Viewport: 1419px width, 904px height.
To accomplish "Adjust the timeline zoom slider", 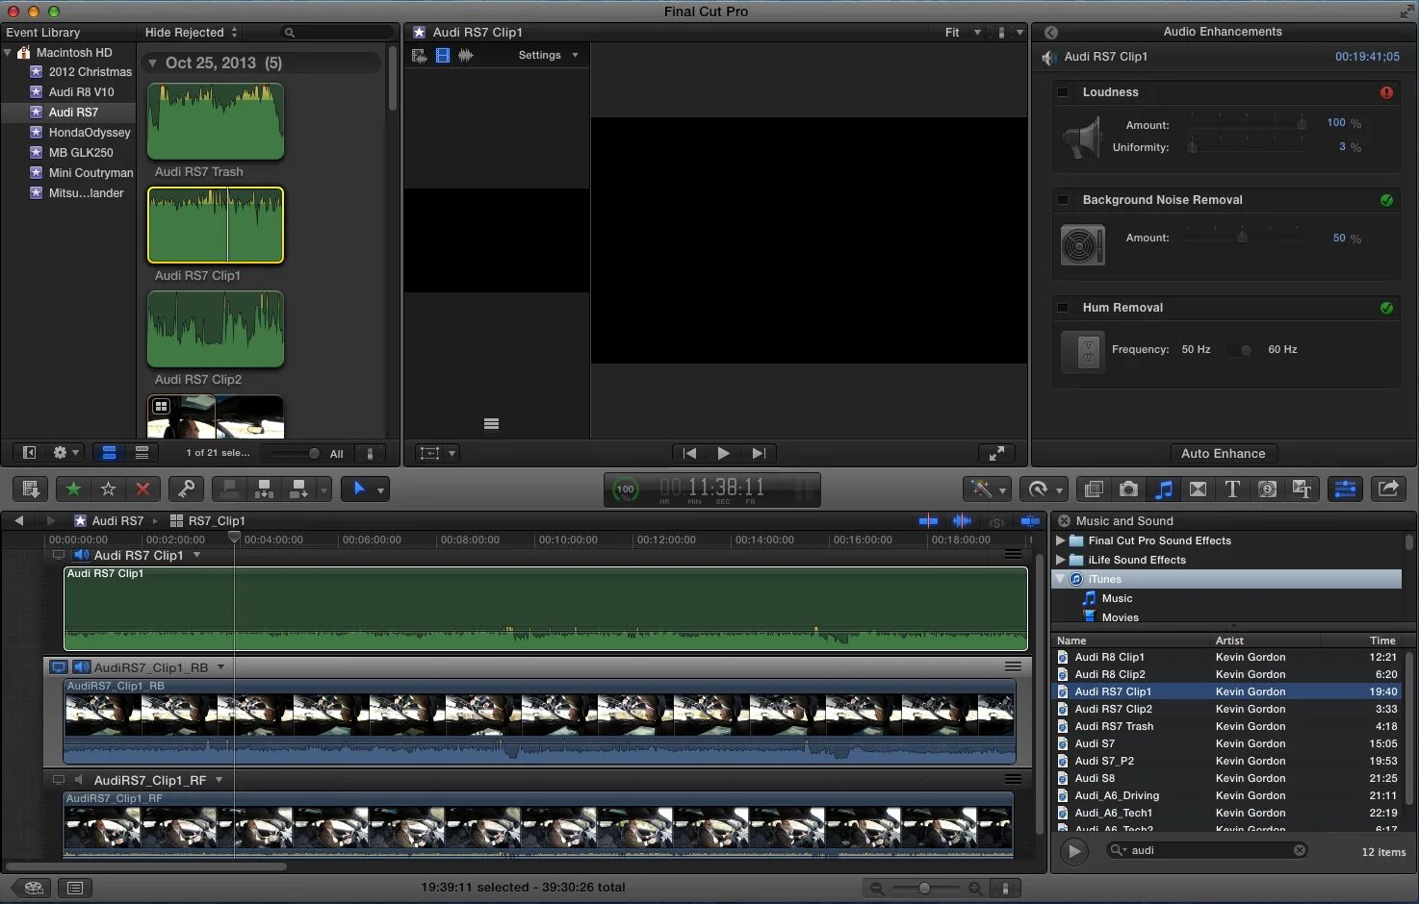I will [x=924, y=889].
